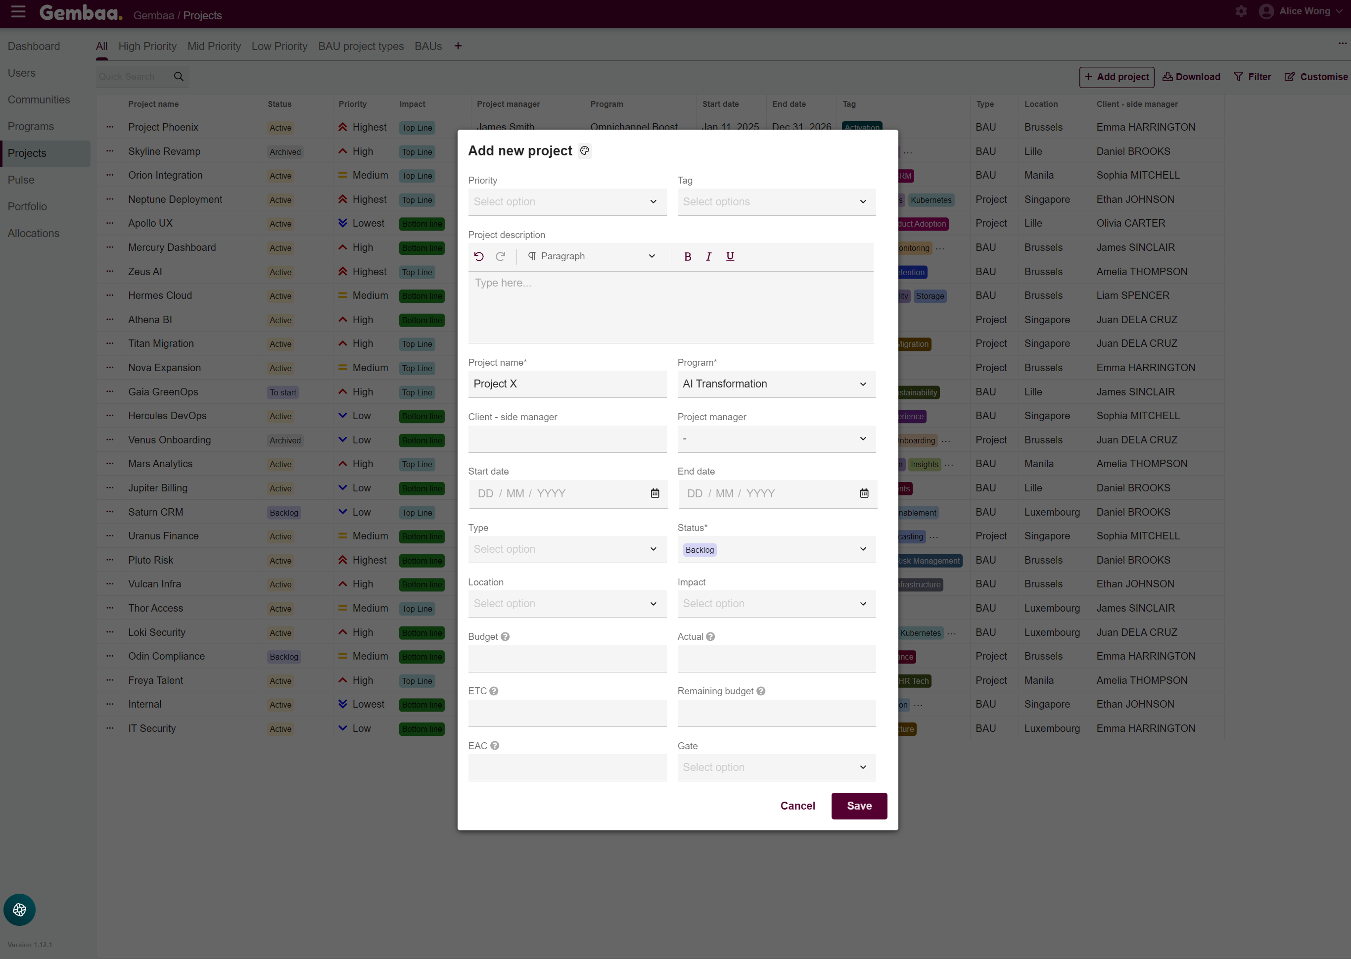Open the Start date calendar picker

(x=654, y=493)
